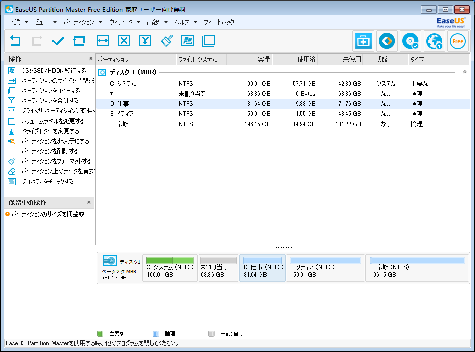Click the 未割り当て 68.36 GB block in disk map

(x=219, y=268)
